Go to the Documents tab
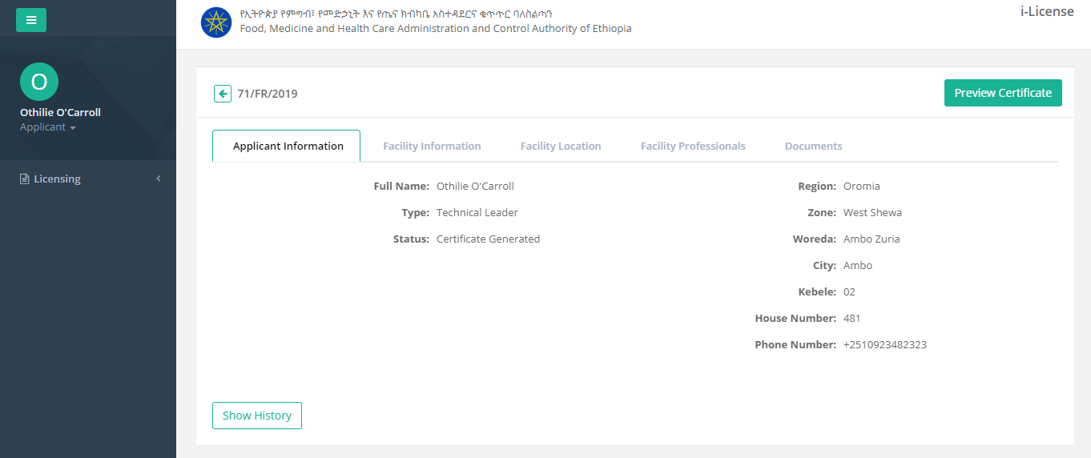 (x=813, y=146)
